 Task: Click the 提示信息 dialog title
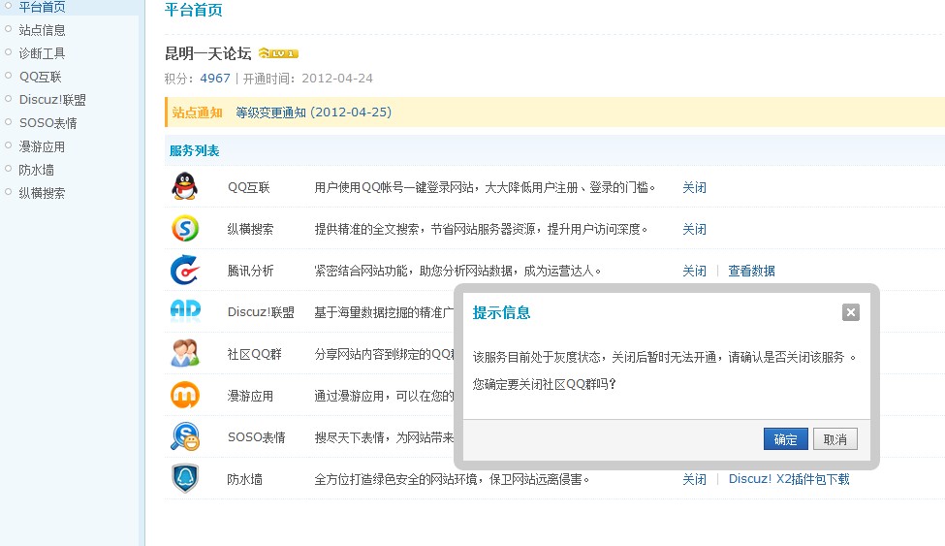click(501, 312)
